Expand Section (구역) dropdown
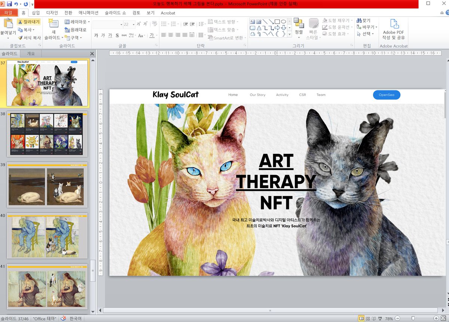The height and width of the screenshot is (322, 449). [81, 38]
